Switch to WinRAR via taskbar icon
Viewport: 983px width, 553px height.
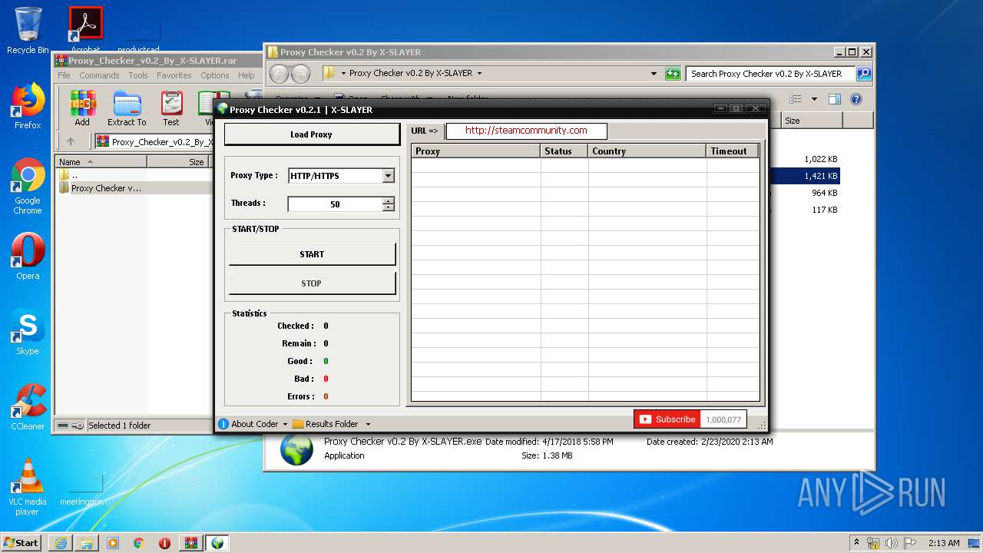tap(191, 543)
